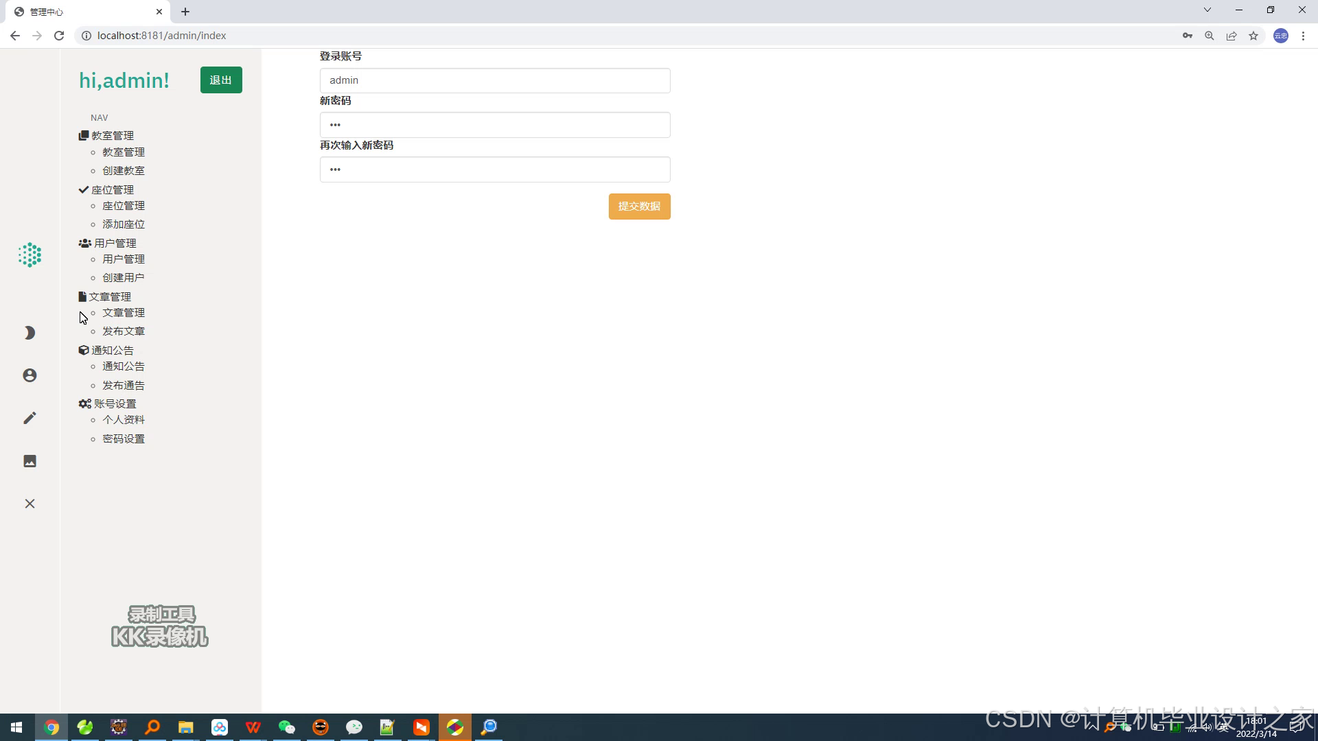1318x741 pixels.
Task: Click the site info icon in address bar
Action: (x=86, y=36)
